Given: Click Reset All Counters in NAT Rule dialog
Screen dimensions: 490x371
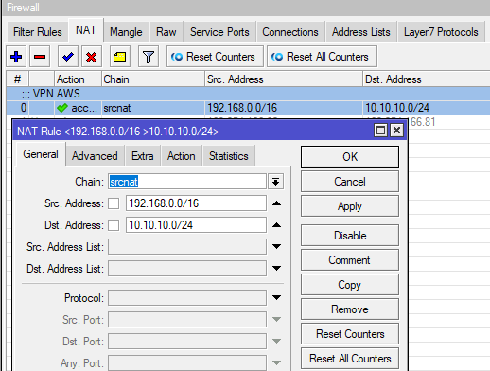Looking at the screenshot, I should coord(350,359).
